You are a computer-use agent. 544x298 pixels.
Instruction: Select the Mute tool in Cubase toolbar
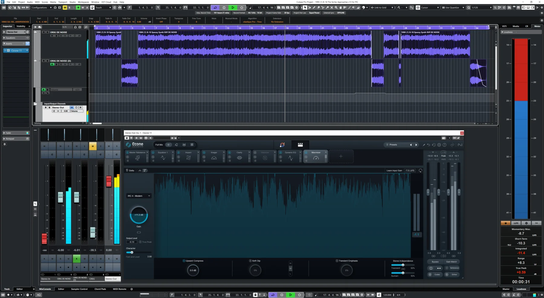point(332,8)
